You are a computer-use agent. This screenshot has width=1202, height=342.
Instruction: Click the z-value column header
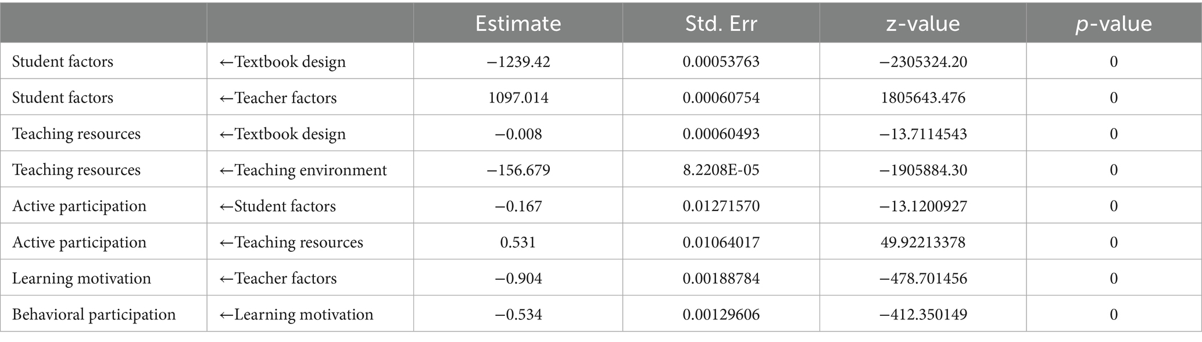coord(923,24)
